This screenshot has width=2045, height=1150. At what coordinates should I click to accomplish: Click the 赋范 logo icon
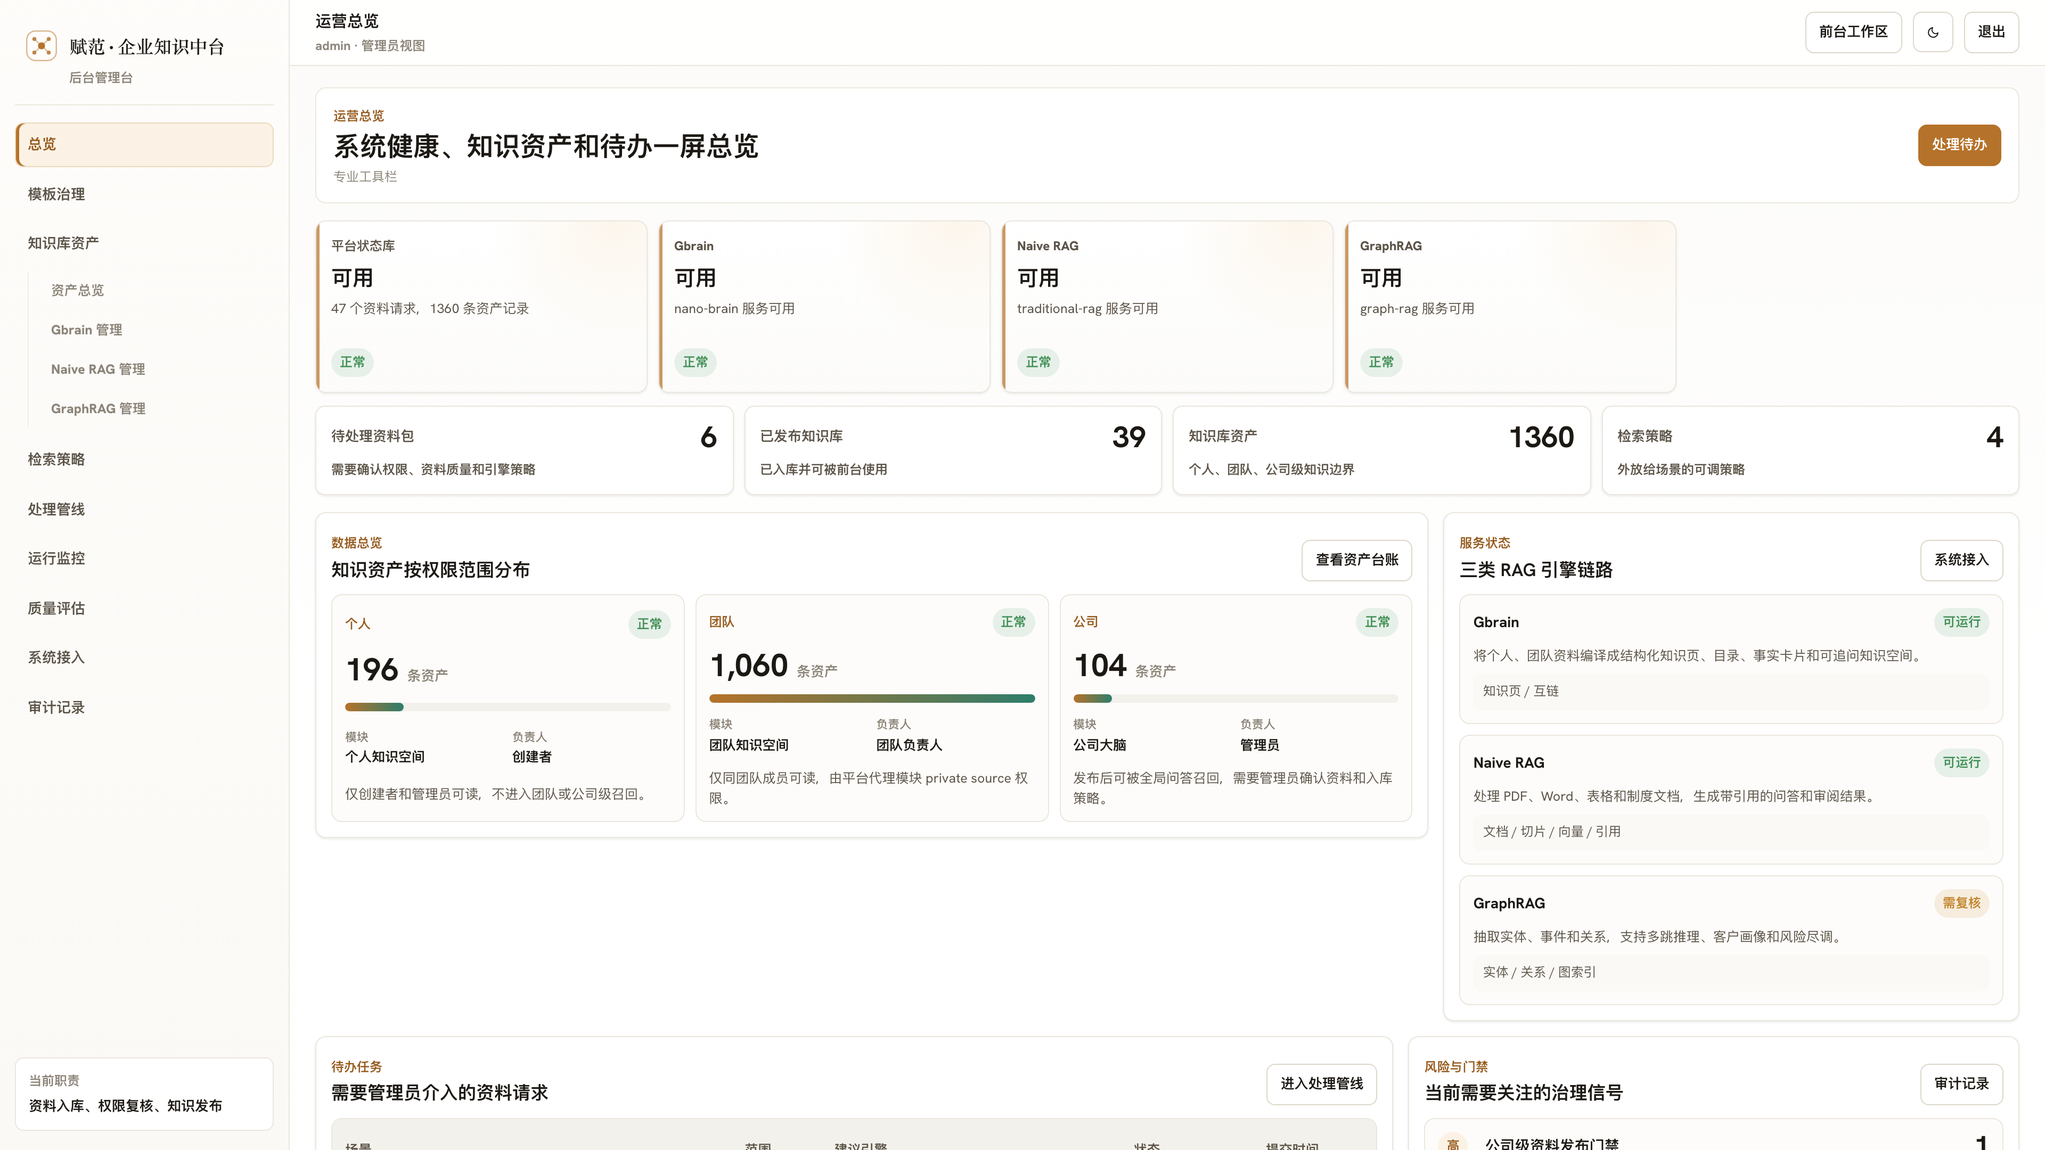(x=42, y=46)
